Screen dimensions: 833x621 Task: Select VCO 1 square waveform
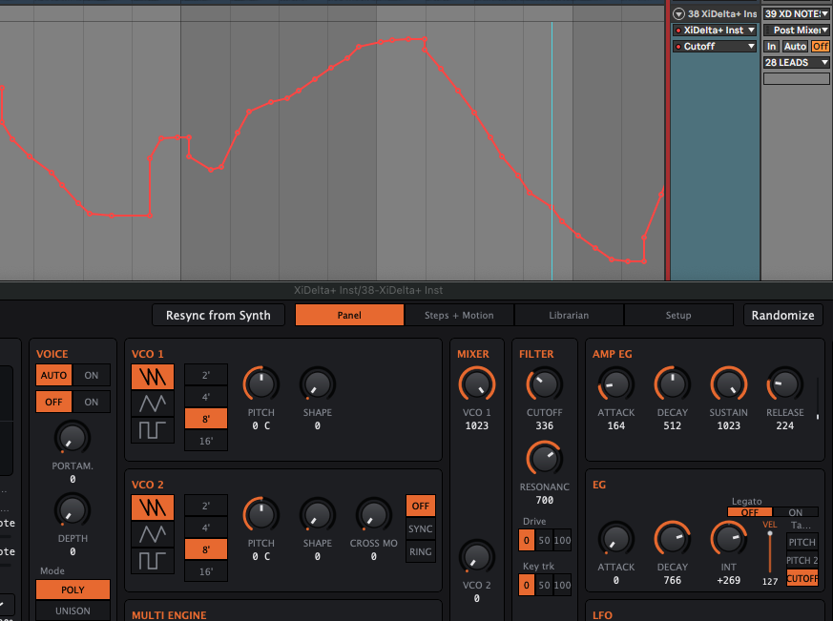[153, 430]
